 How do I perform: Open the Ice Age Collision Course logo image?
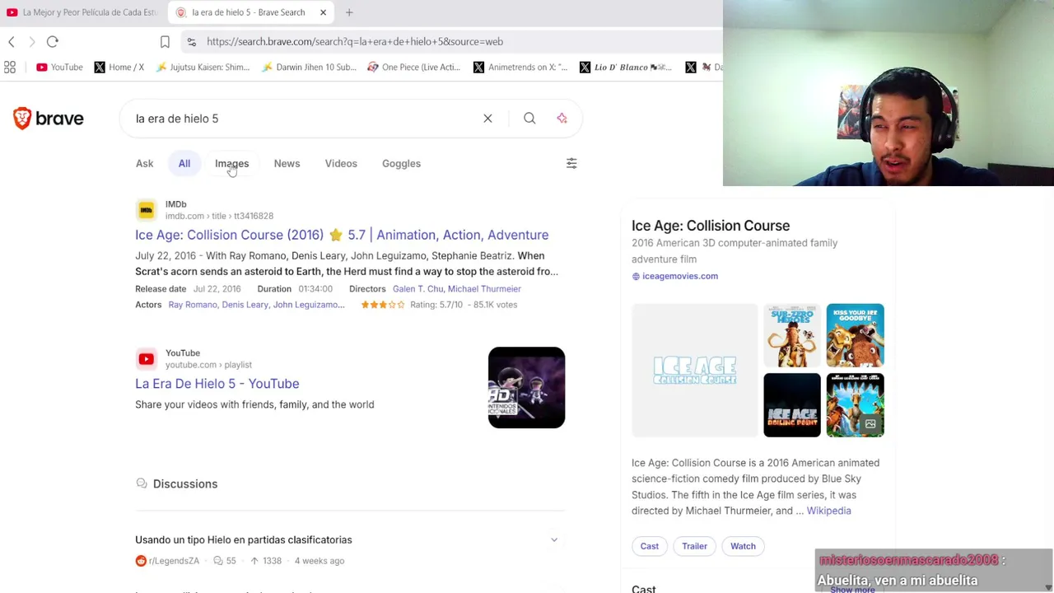pos(694,371)
